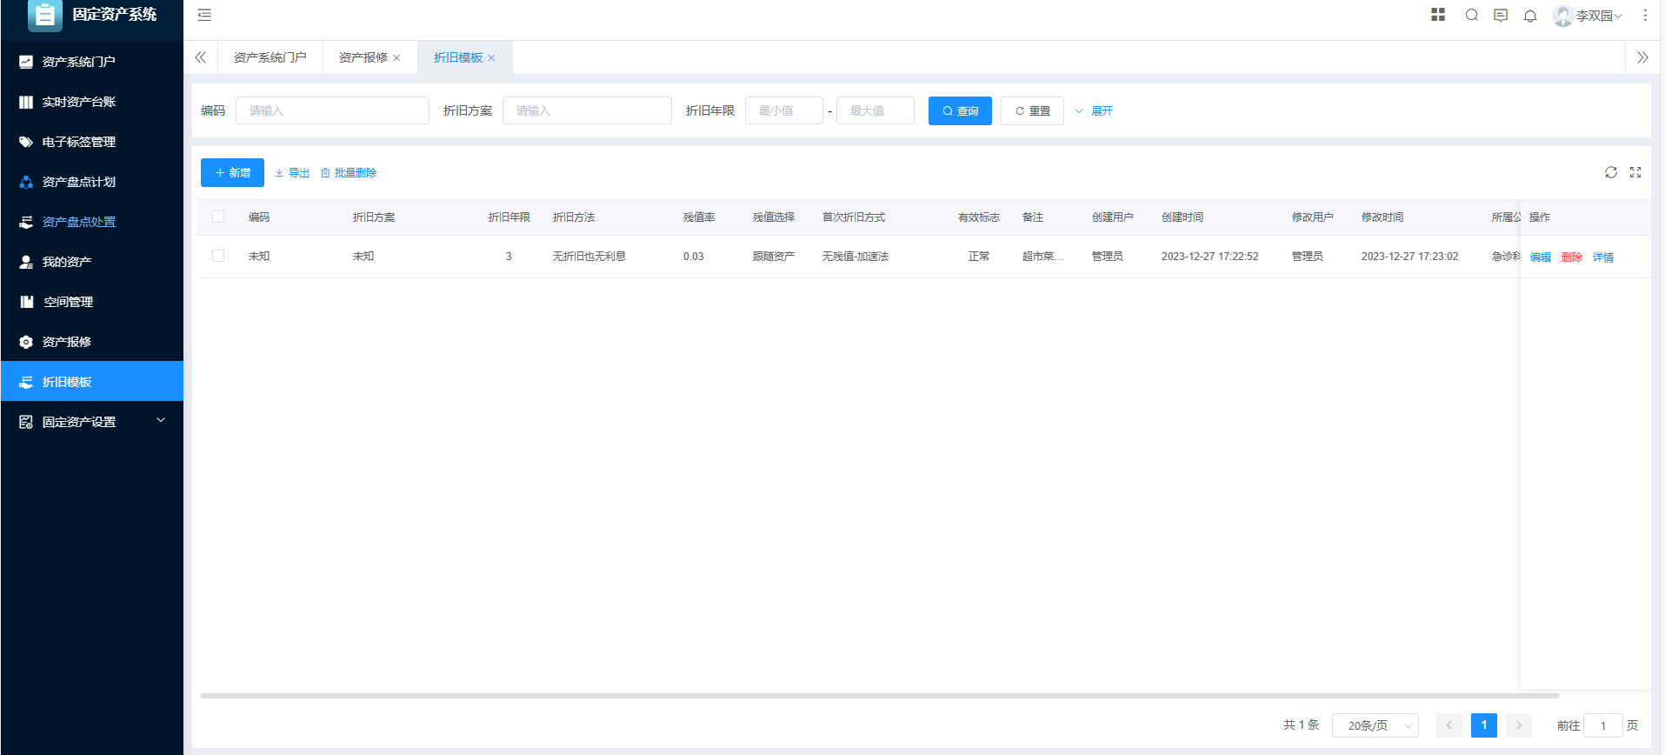This screenshot has height=755, width=1665.
Task: Click the red 删除 link in row
Action: pyautogui.click(x=1571, y=257)
